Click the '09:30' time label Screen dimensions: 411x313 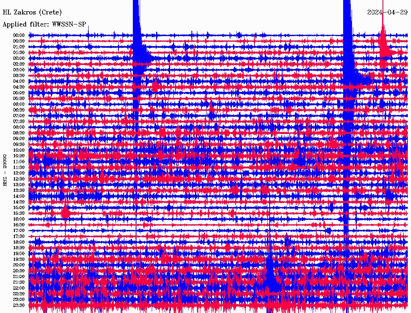pos(19,144)
